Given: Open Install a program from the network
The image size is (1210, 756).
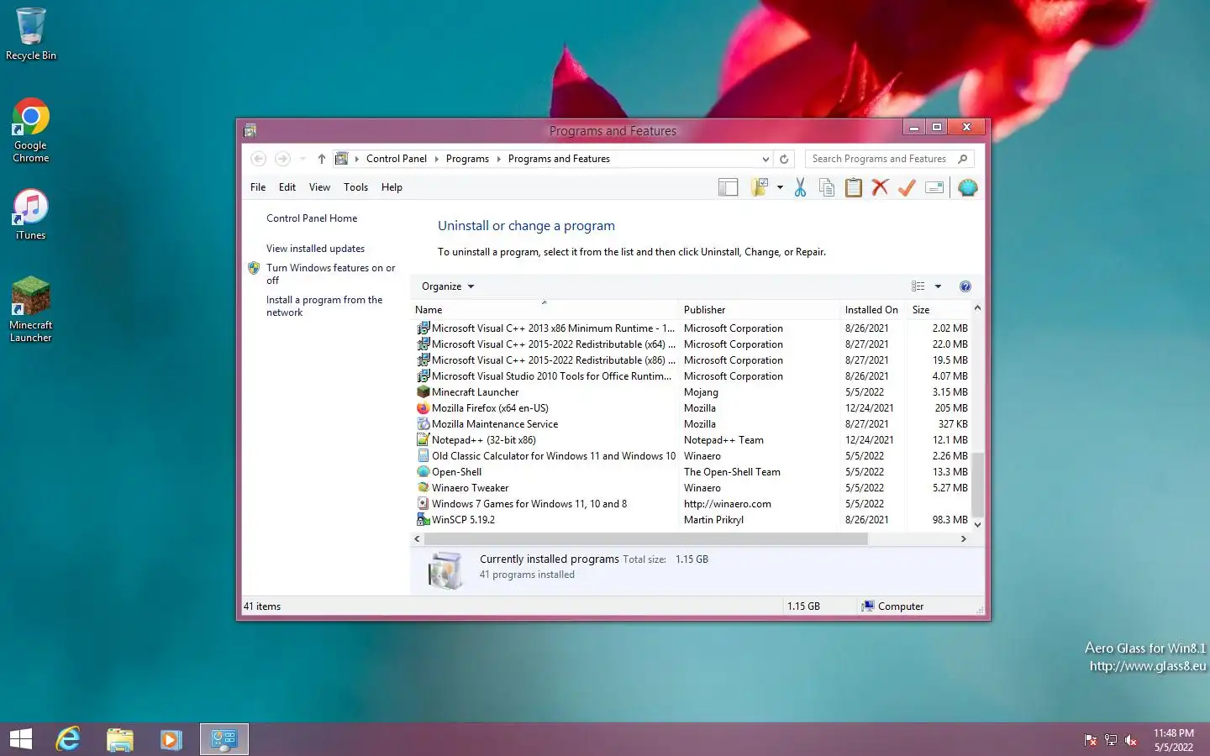Looking at the screenshot, I should 324,306.
